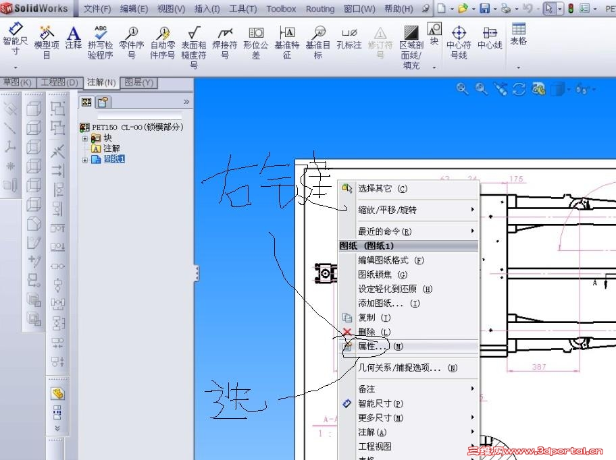
Task: Open the 帮助(H) menu
Action: pyautogui.click(x=399, y=9)
